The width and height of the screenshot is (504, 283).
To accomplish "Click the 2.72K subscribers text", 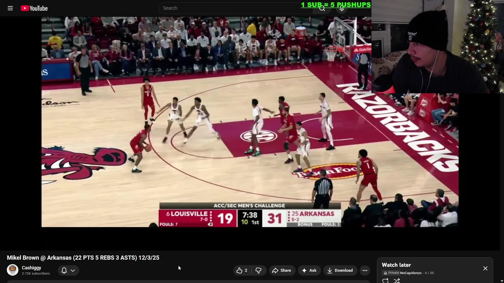I will 36,274.
